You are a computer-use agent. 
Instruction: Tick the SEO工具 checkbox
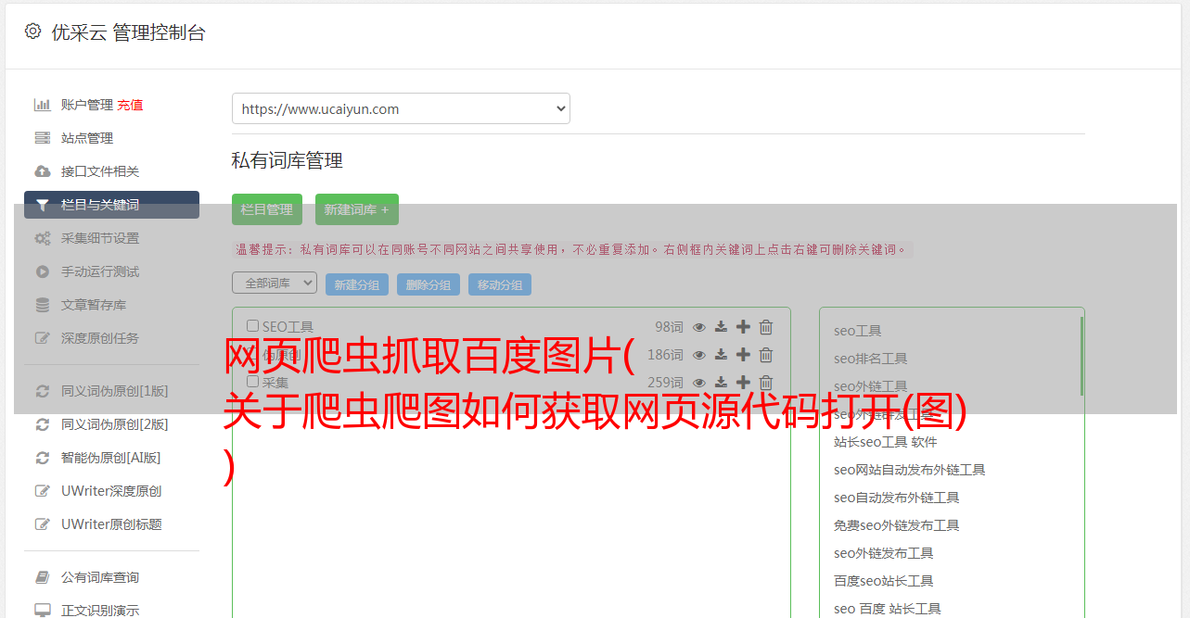coord(252,326)
